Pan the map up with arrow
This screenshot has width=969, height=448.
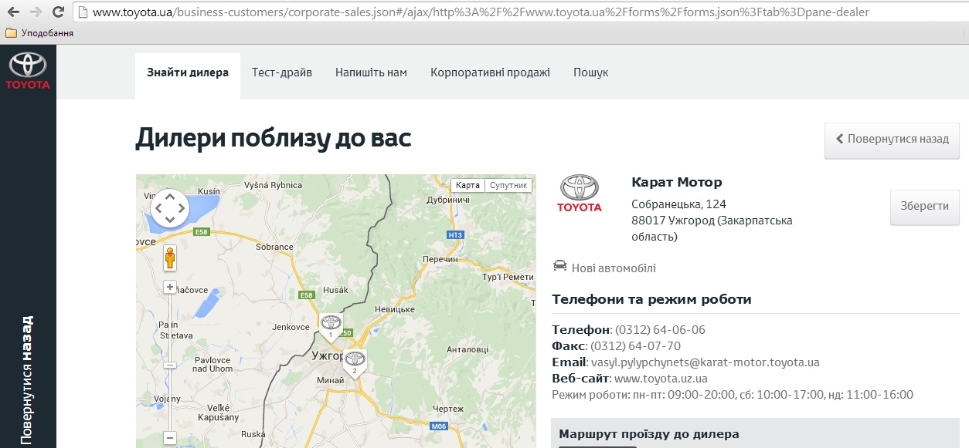(170, 196)
